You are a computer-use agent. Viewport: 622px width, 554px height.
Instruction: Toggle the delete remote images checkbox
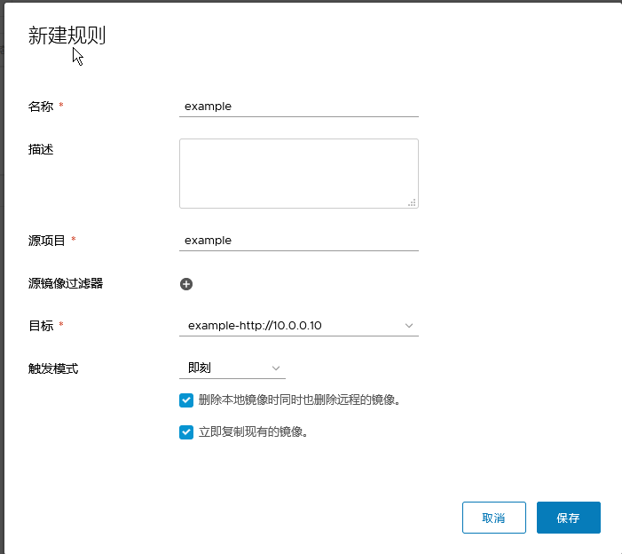click(186, 400)
